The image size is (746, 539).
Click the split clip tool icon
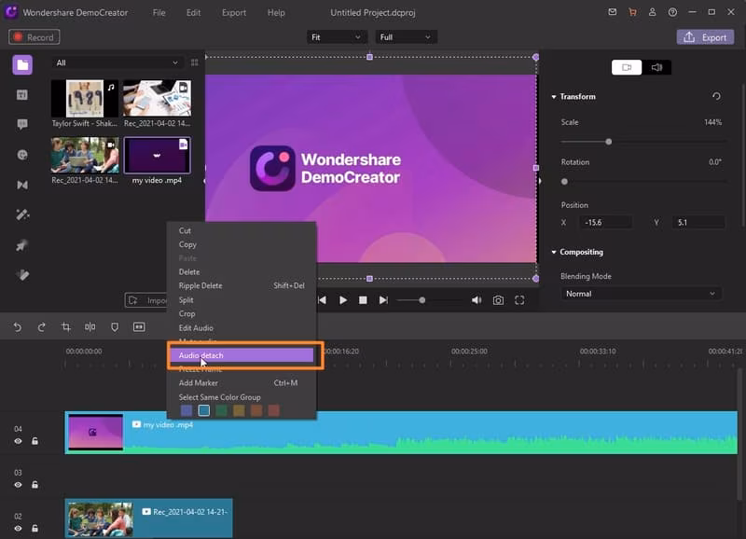[90, 326]
